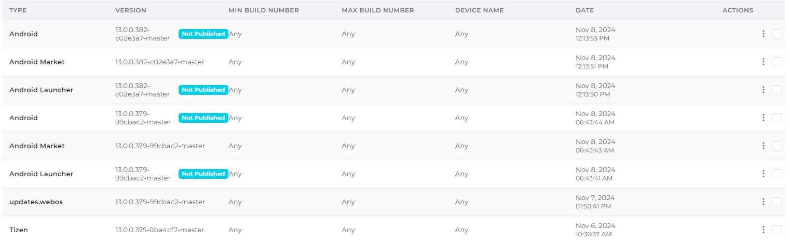Open three-dot actions menu for Tizen row
The image size is (789, 240).
click(x=763, y=230)
